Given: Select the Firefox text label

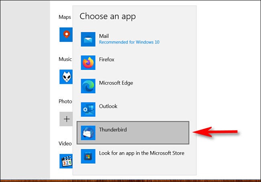Looking at the screenshot, I should [106, 59].
